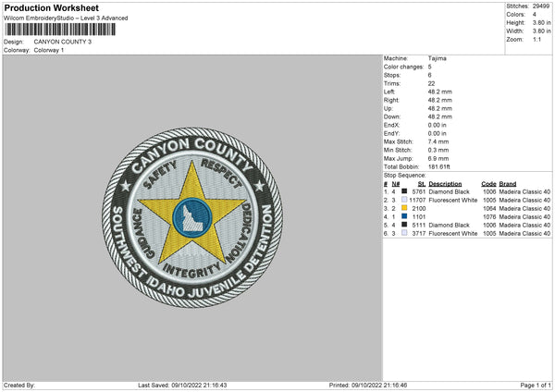Click the 'Production Worksheet' heading
This screenshot has height=392, width=555.
coord(51,7)
